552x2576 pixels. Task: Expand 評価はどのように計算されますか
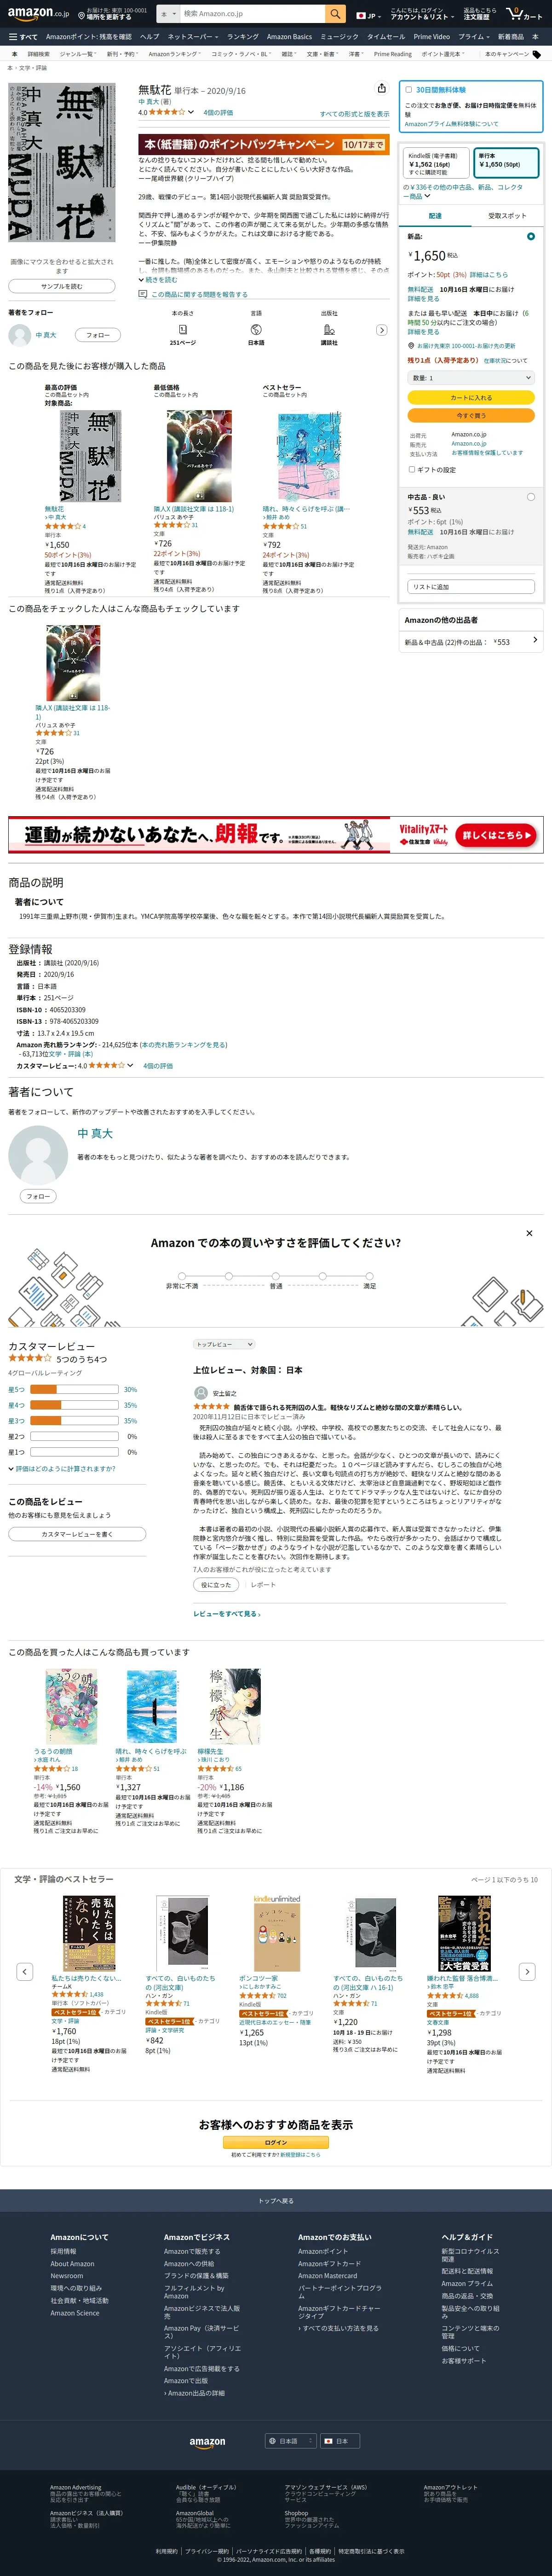pyautogui.click(x=62, y=1468)
